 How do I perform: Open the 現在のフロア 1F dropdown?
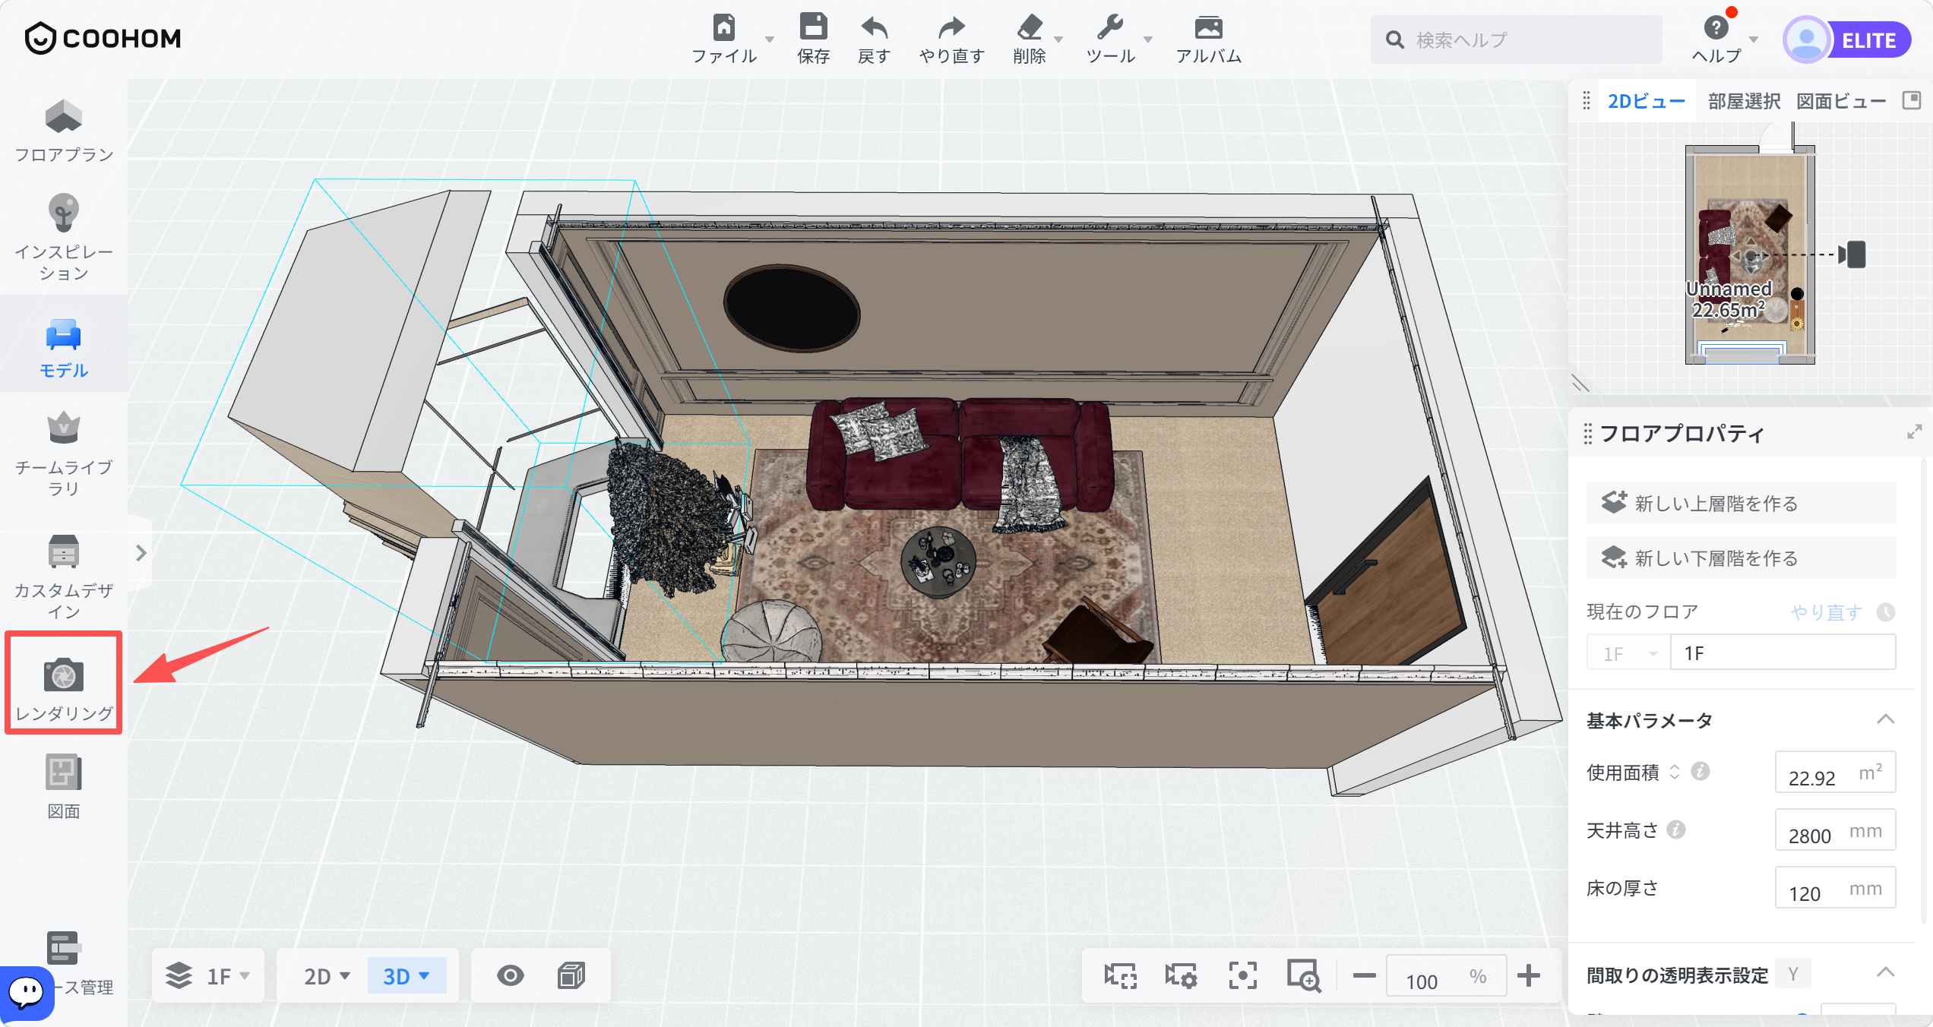pos(1629,653)
